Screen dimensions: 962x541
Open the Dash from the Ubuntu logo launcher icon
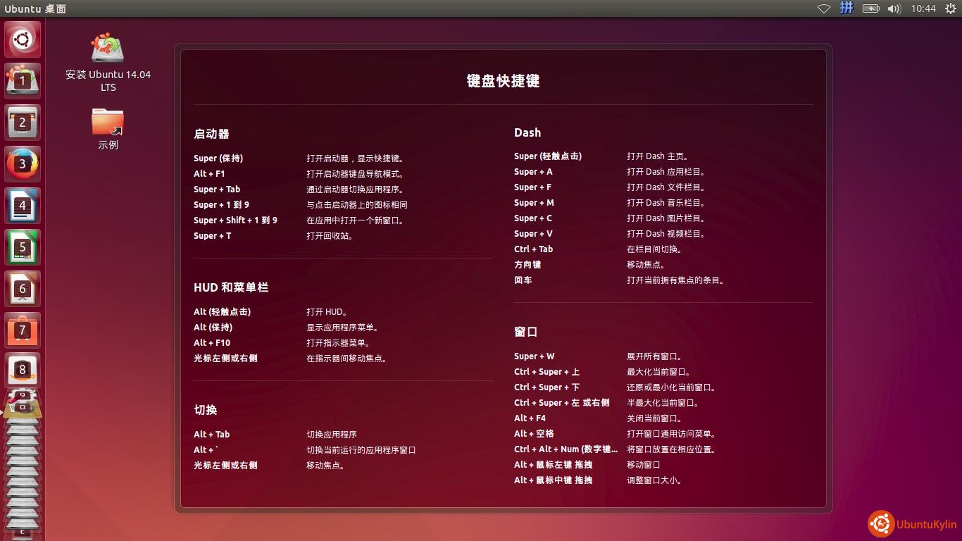[x=23, y=39]
